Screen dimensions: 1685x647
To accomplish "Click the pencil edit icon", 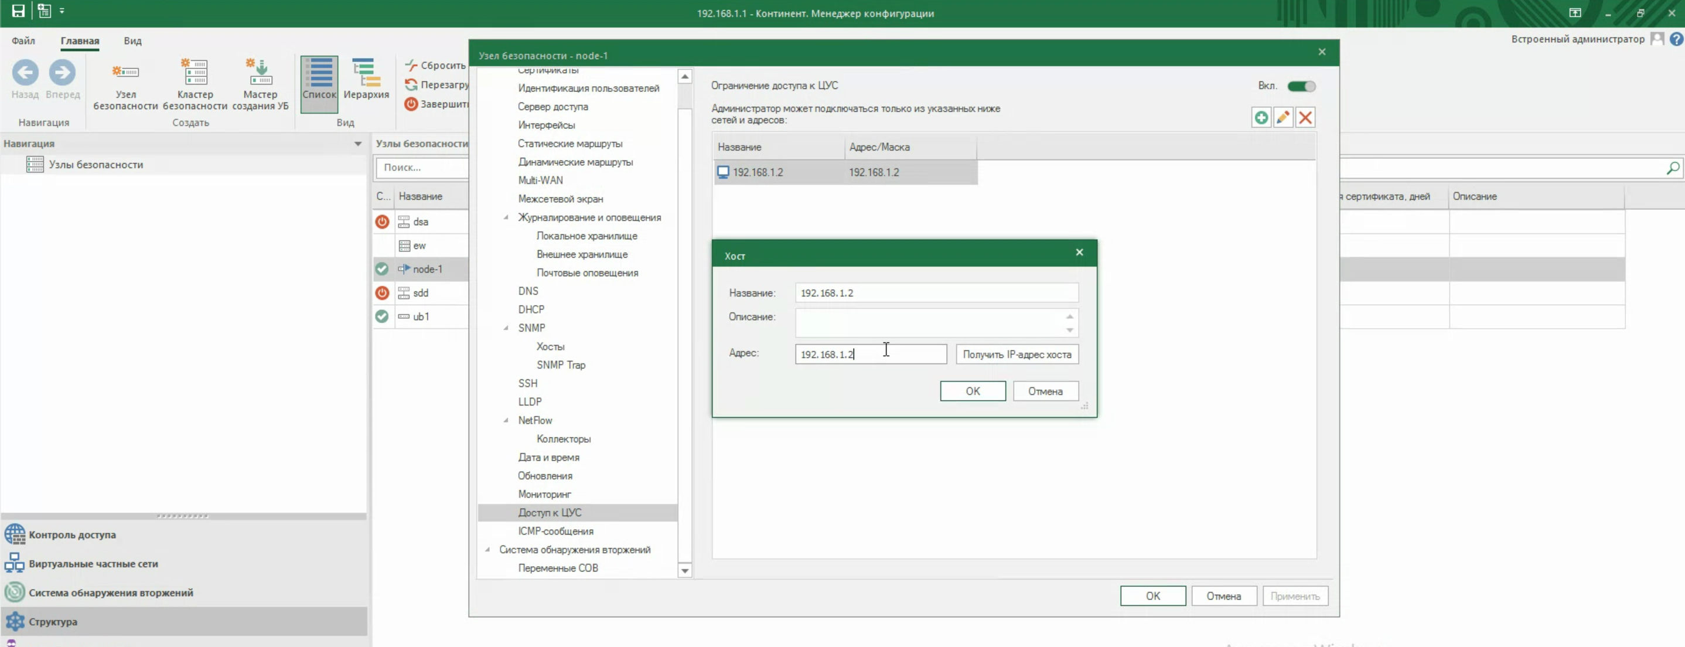I will [1282, 118].
